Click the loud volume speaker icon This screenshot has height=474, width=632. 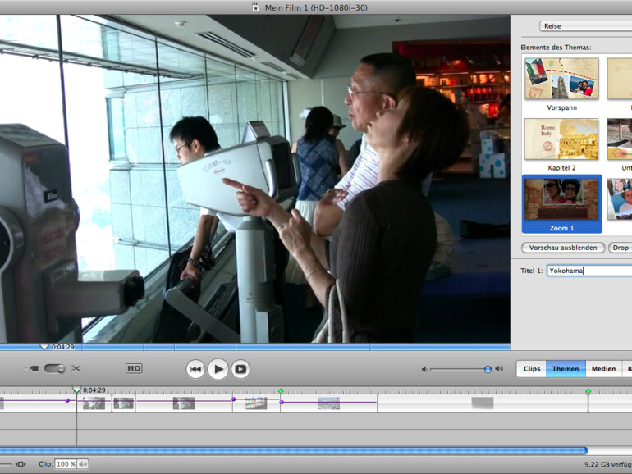point(500,370)
